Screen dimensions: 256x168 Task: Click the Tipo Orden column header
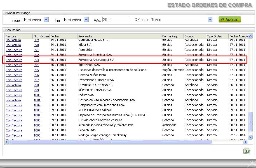point(215,36)
